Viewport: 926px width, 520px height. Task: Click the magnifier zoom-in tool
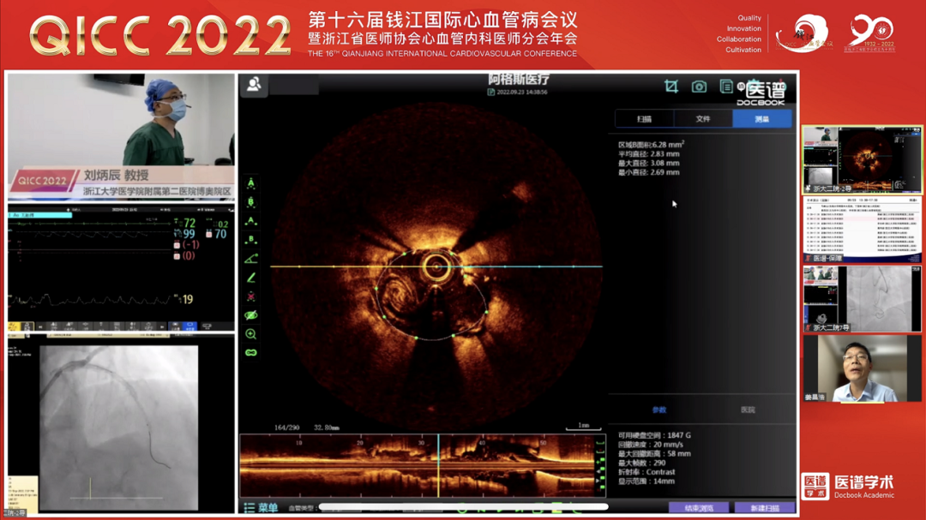pos(251,334)
